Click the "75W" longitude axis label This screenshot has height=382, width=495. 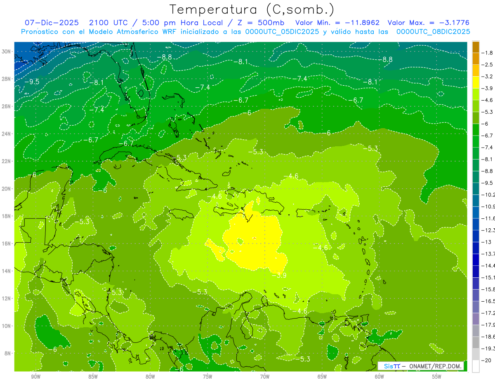(x=207, y=377)
